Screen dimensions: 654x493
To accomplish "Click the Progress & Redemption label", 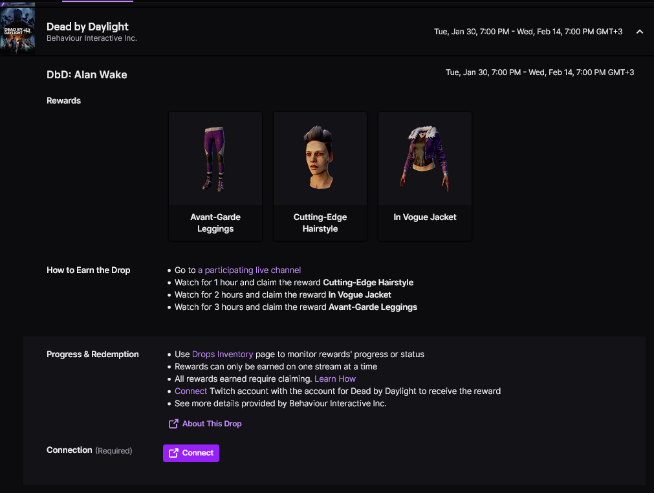I will pos(93,354).
